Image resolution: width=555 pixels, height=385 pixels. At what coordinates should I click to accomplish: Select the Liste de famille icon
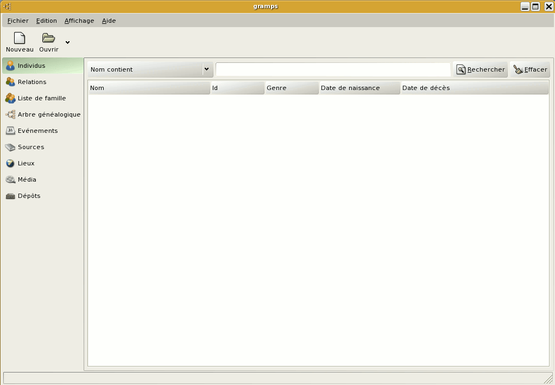10,98
